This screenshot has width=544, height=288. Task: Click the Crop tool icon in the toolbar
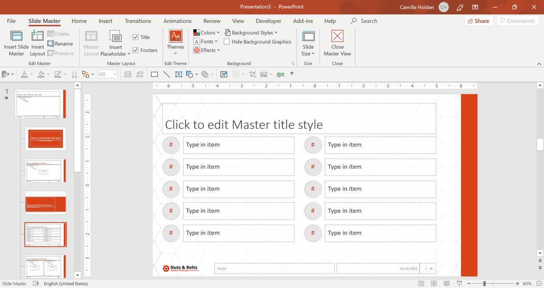(x=252, y=74)
